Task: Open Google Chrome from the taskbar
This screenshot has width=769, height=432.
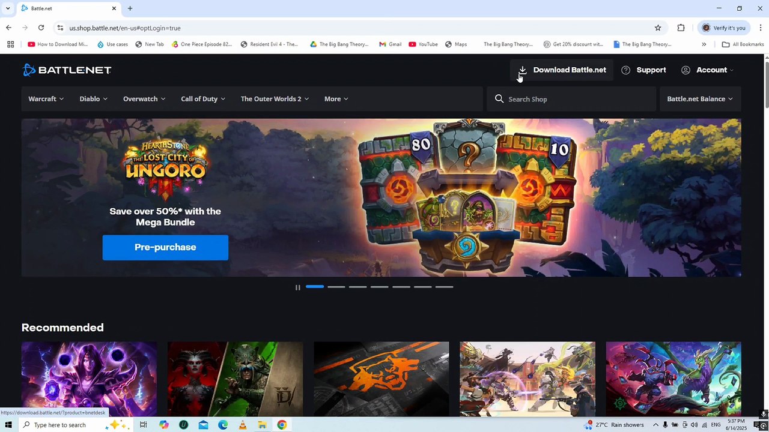Action: tap(282, 425)
